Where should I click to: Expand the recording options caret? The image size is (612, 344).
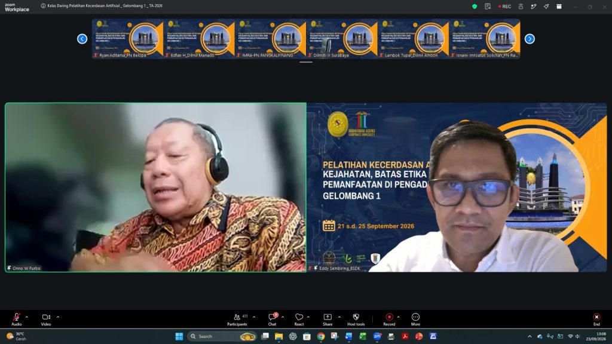(x=398, y=317)
